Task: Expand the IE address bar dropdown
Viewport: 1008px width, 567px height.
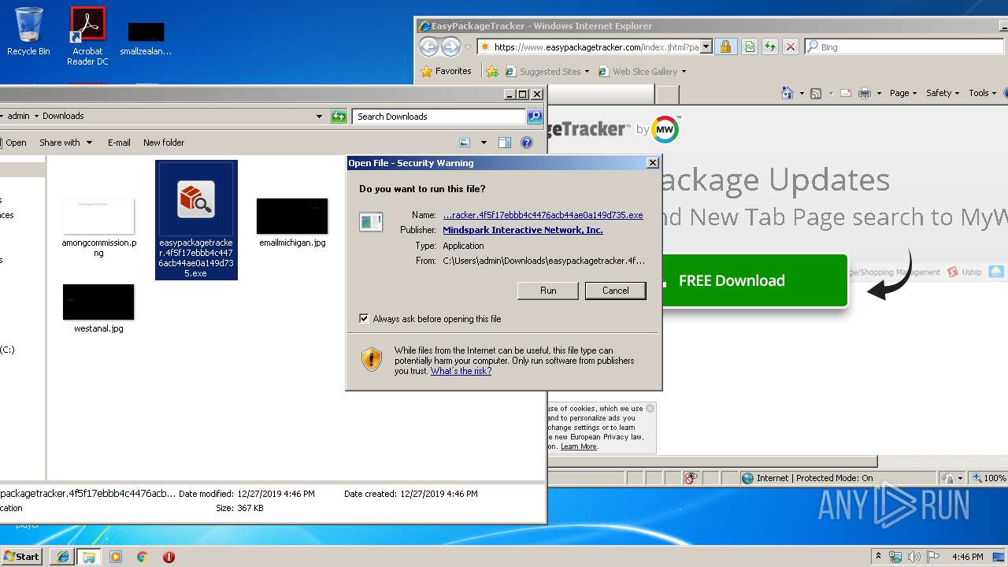Action: tap(706, 47)
